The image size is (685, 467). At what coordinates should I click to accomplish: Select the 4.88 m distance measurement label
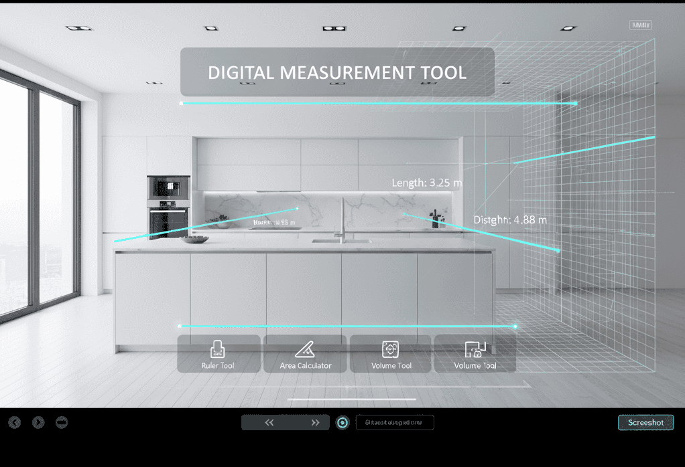pyautogui.click(x=510, y=219)
